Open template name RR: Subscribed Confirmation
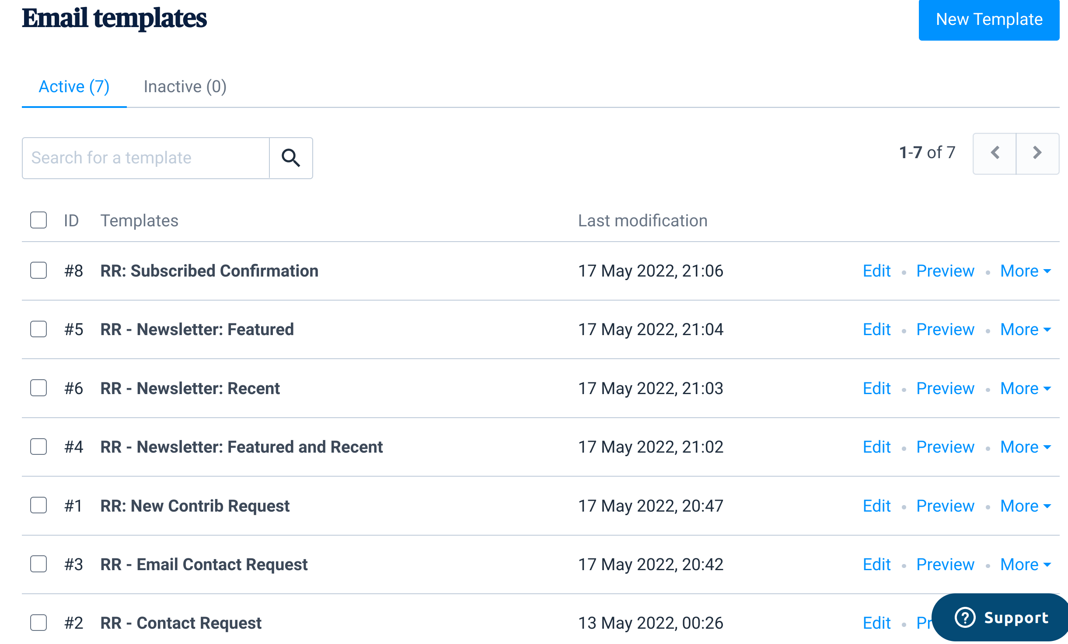Image resolution: width=1068 pixels, height=644 pixels. pyautogui.click(x=209, y=271)
